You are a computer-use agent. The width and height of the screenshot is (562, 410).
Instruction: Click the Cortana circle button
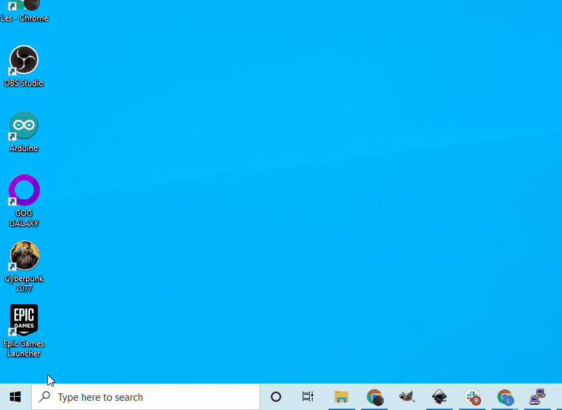276,397
